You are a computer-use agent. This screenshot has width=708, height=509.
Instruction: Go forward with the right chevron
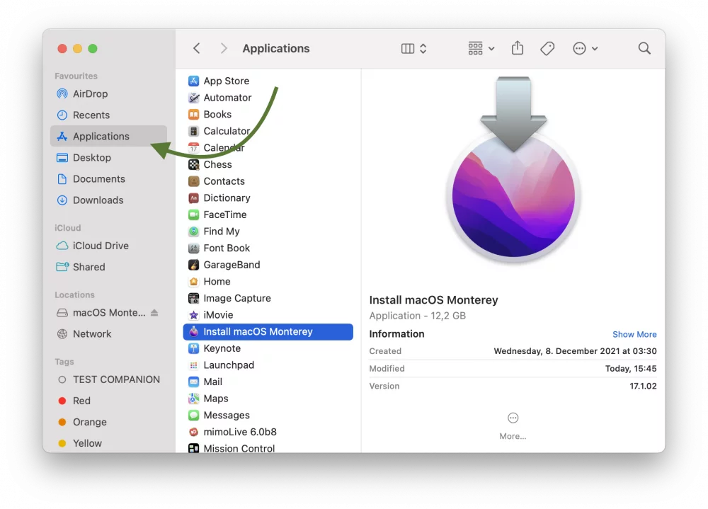tap(224, 48)
